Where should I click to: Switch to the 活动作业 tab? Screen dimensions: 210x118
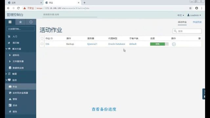coord(182,22)
